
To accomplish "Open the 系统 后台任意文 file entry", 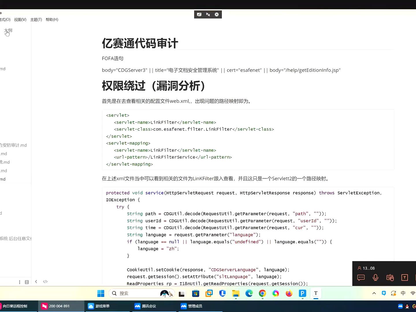I will [16, 239].
